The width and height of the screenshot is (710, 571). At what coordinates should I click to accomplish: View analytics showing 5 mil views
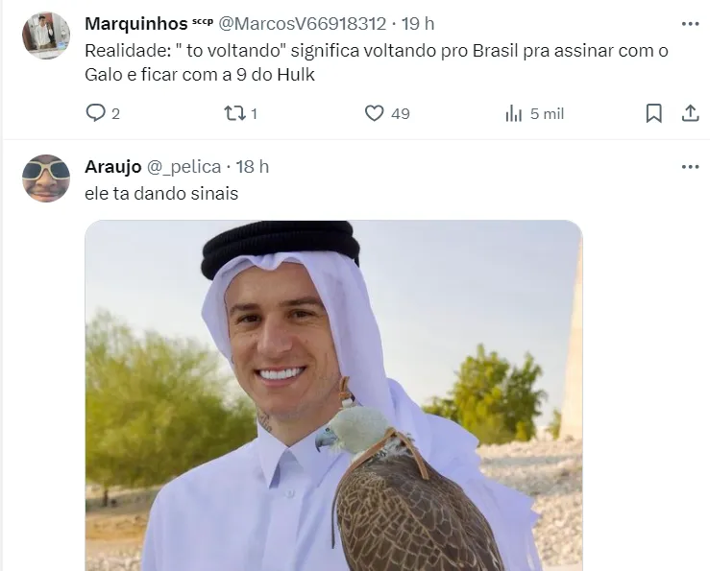[535, 113]
